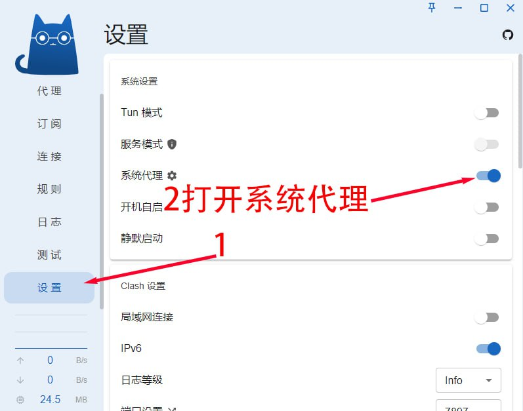
Task: Turn off the 系统代理 switch
Action: click(488, 176)
